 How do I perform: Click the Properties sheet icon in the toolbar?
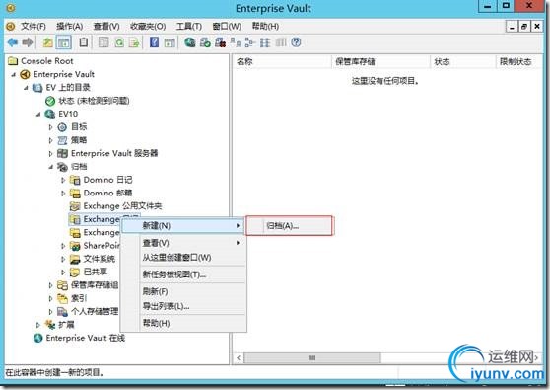[x=103, y=42]
